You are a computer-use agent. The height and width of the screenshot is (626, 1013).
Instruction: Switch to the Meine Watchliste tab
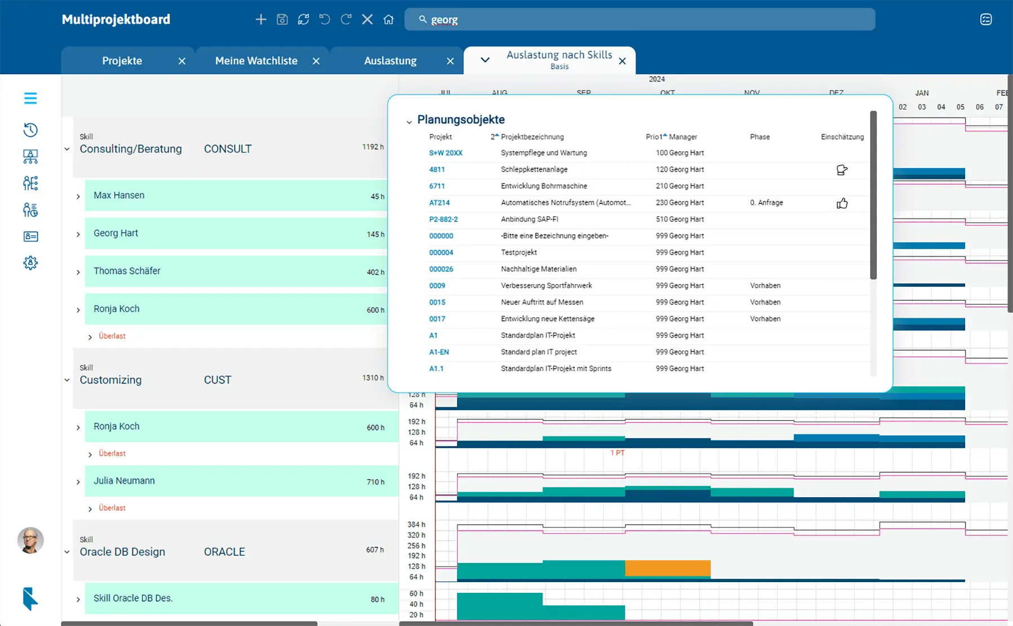[x=256, y=61]
